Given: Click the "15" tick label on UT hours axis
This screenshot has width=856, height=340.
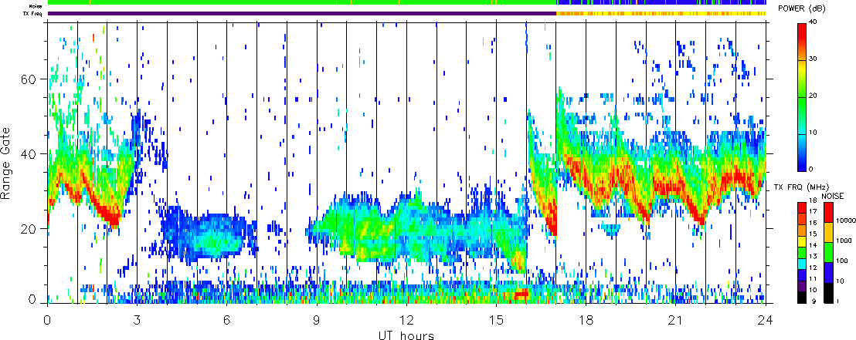Looking at the screenshot, I should pyautogui.click(x=496, y=320).
